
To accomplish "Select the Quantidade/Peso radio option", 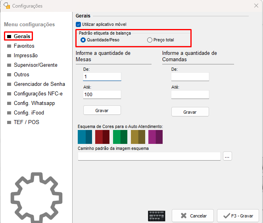I will click(x=83, y=40).
